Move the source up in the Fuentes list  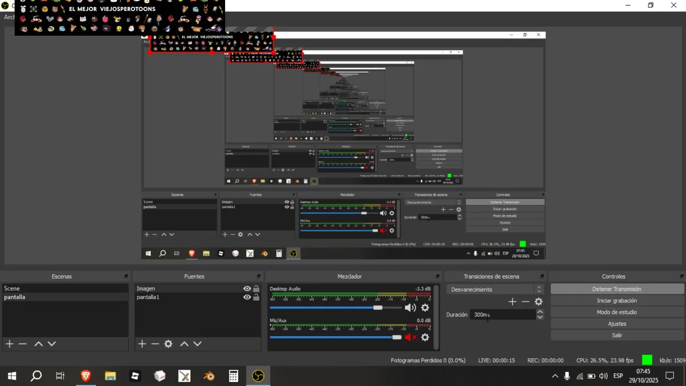coord(184,344)
